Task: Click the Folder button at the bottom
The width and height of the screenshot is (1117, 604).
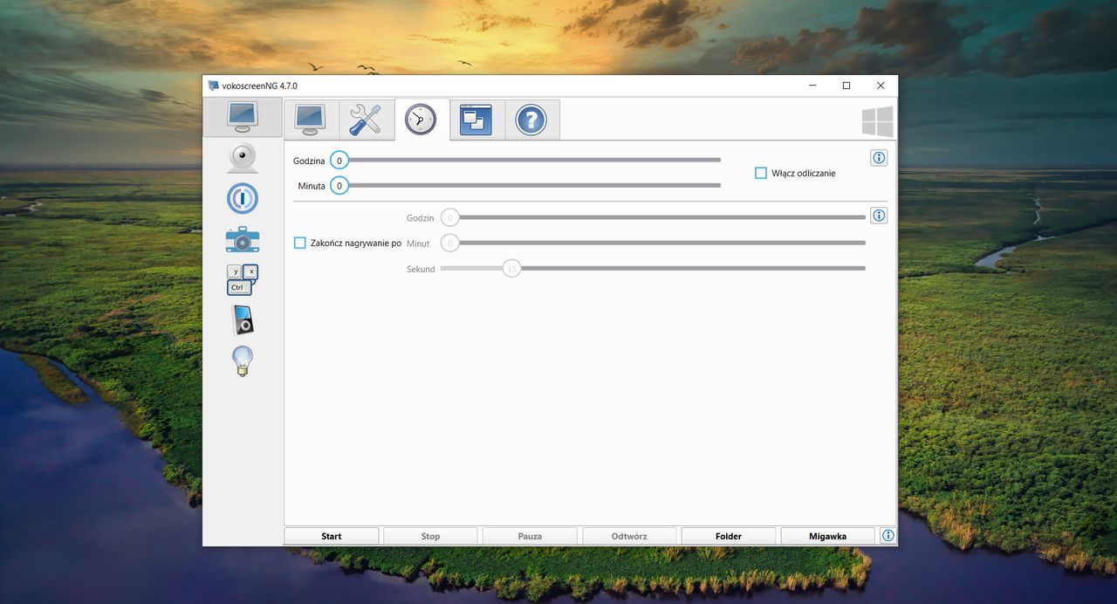Action: pyautogui.click(x=728, y=535)
